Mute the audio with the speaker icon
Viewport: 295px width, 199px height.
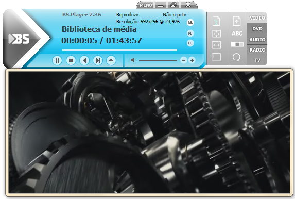133,60
